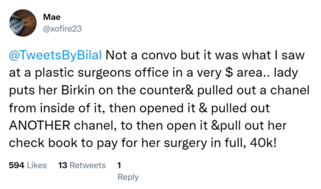Open the Retweets list label
Screen dimensions: 321x189
click(88, 165)
